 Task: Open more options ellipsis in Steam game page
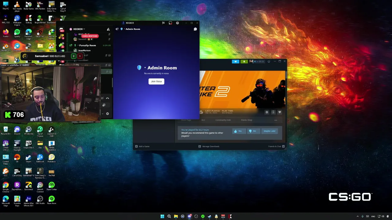click(x=276, y=120)
